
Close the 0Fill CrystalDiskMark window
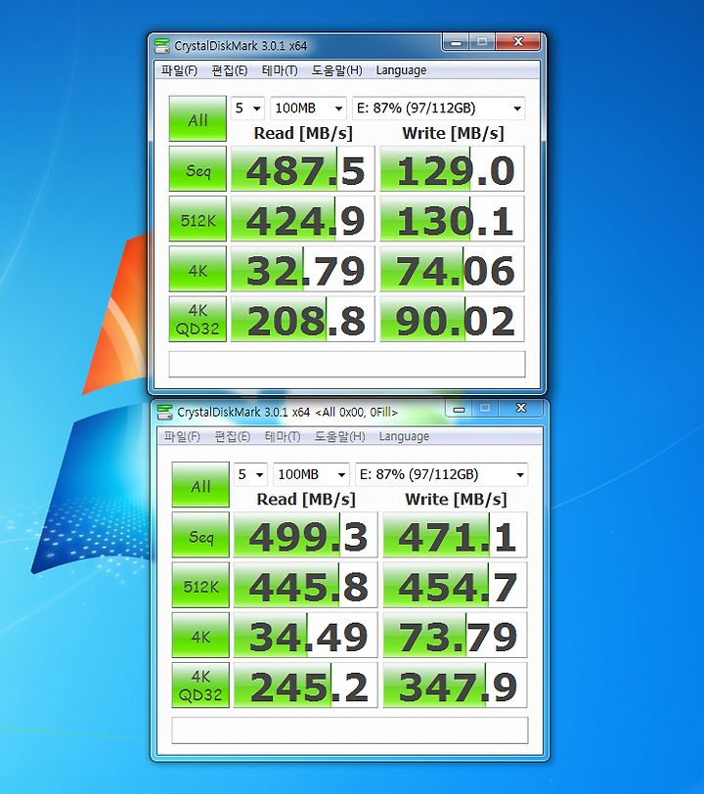click(520, 408)
